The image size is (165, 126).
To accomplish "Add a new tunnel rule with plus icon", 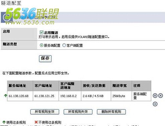I will pyautogui.click(x=155, y=104).
